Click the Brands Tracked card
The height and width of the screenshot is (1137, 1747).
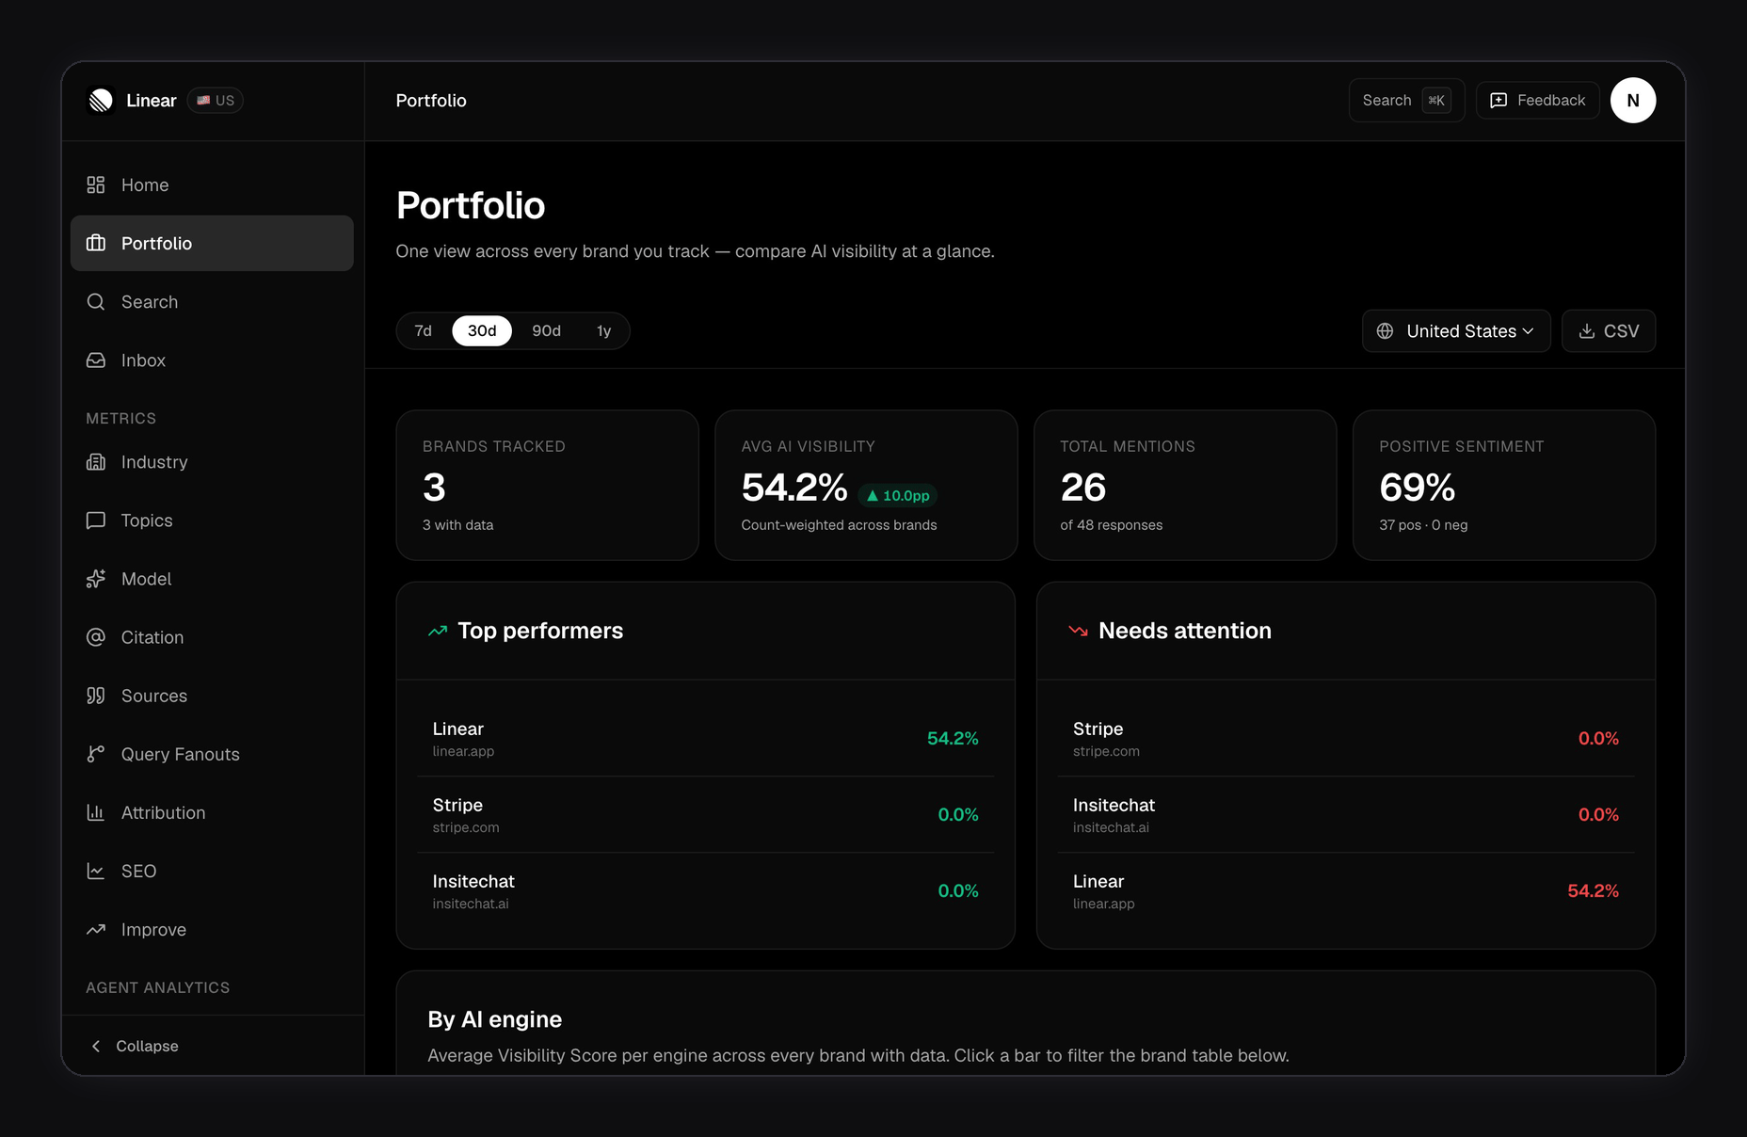click(547, 485)
